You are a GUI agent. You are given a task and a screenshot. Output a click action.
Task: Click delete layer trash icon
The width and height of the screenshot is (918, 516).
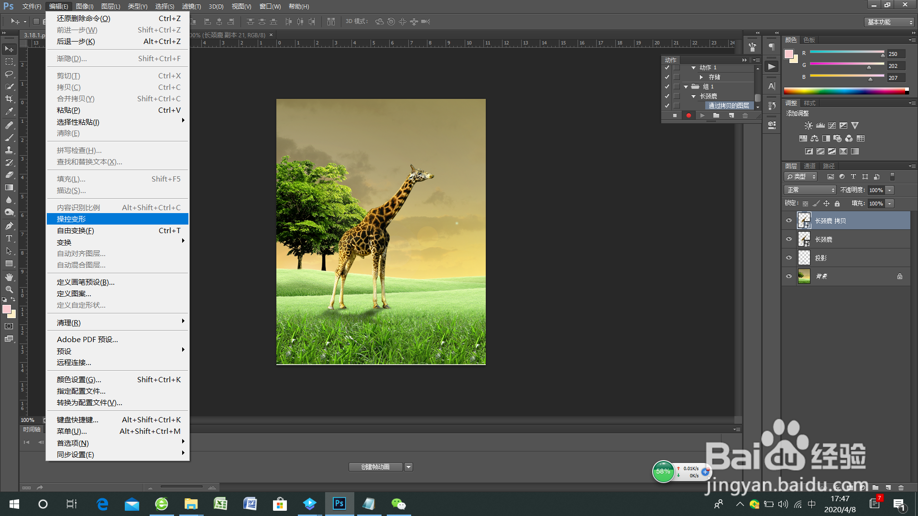[901, 488]
